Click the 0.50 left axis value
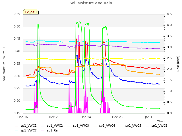The height and width of the screenshot is (136, 182). pyautogui.click(x=17, y=26)
